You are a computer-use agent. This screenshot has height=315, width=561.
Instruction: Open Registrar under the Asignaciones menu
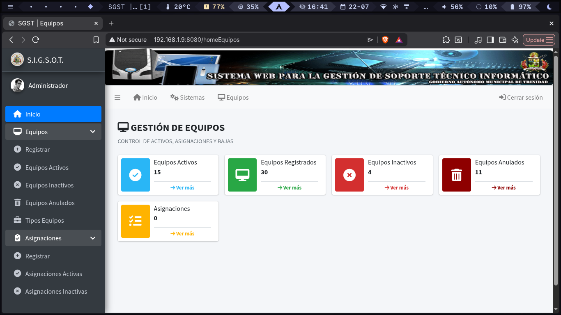[x=53, y=256]
